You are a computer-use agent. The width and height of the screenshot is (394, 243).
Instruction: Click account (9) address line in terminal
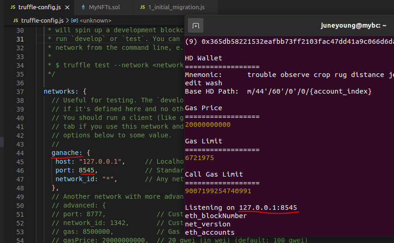[289, 41]
